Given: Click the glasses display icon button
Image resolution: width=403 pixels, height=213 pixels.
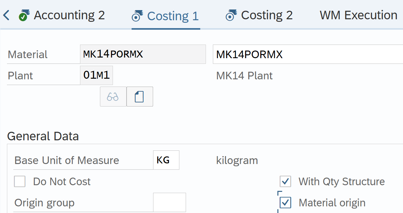Looking at the screenshot, I should click(x=113, y=97).
